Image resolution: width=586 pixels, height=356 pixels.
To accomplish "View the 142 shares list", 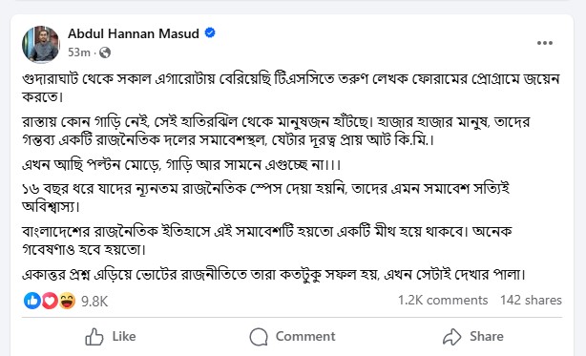I will (x=531, y=301).
